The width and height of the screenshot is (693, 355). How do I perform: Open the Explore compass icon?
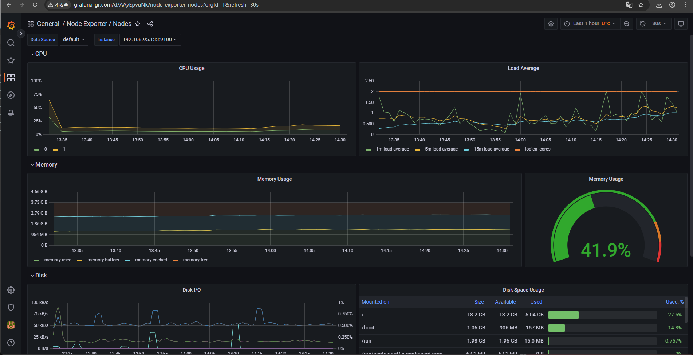11,95
